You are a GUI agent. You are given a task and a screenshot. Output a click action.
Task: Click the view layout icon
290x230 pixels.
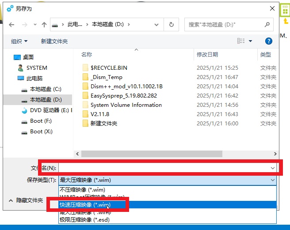coord(241,41)
